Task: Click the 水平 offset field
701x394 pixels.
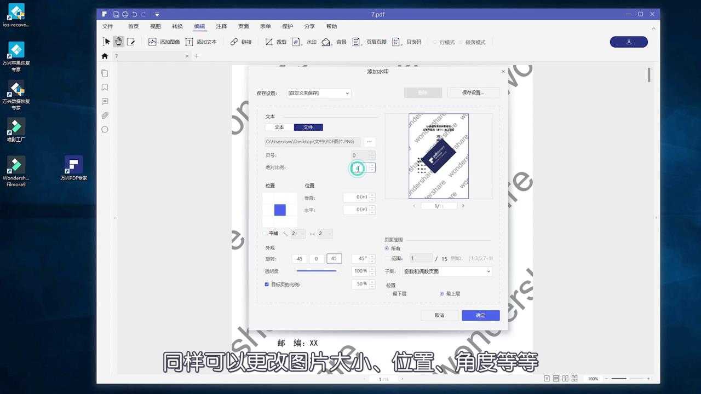Action: pos(356,210)
